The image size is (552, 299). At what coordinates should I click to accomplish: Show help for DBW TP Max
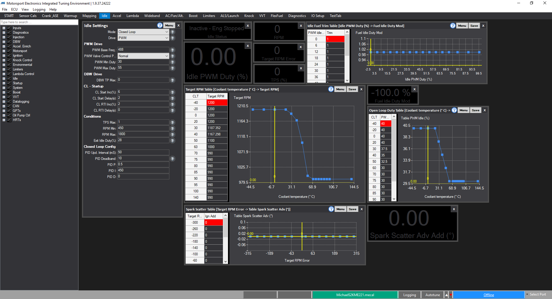click(172, 80)
